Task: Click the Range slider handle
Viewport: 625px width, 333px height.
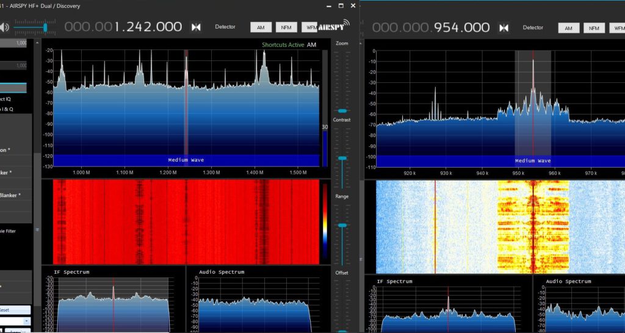Action: pos(342,226)
